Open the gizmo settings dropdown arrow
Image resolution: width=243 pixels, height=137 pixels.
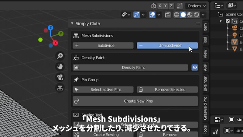pyautogui.click(x=143, y=15)
